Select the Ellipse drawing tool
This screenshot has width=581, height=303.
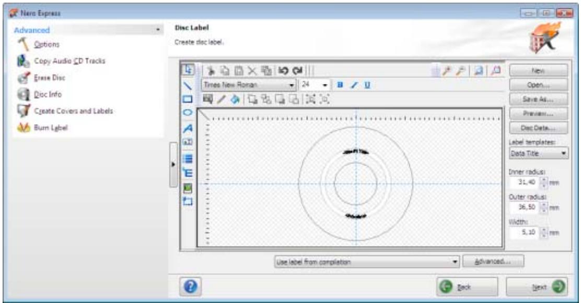pos(188,113)
